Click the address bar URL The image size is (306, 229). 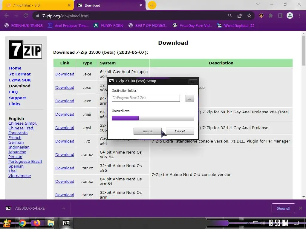point(66,16)
